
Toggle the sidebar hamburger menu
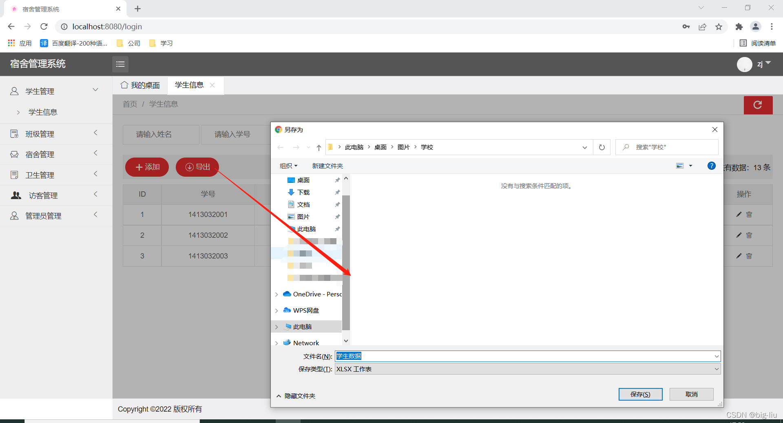point(120,64)
